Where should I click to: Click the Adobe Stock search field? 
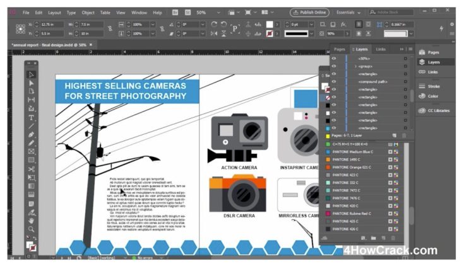pos(391,13)
